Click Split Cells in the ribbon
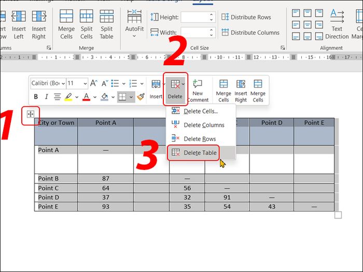This screenshot has width=363, height=272. [x=87, y=24]
